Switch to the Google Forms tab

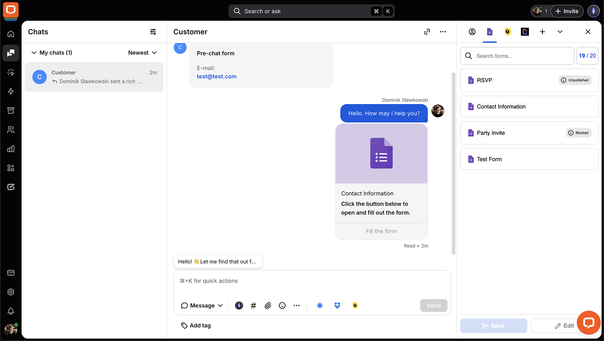tap(490, 32)
